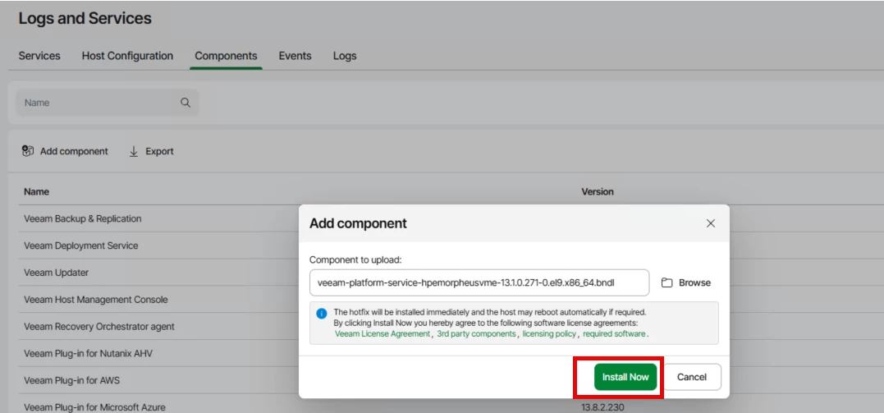Open the Veeam License Agreement link
Viewport: 884px width, 413px height.
click(382, 334)
